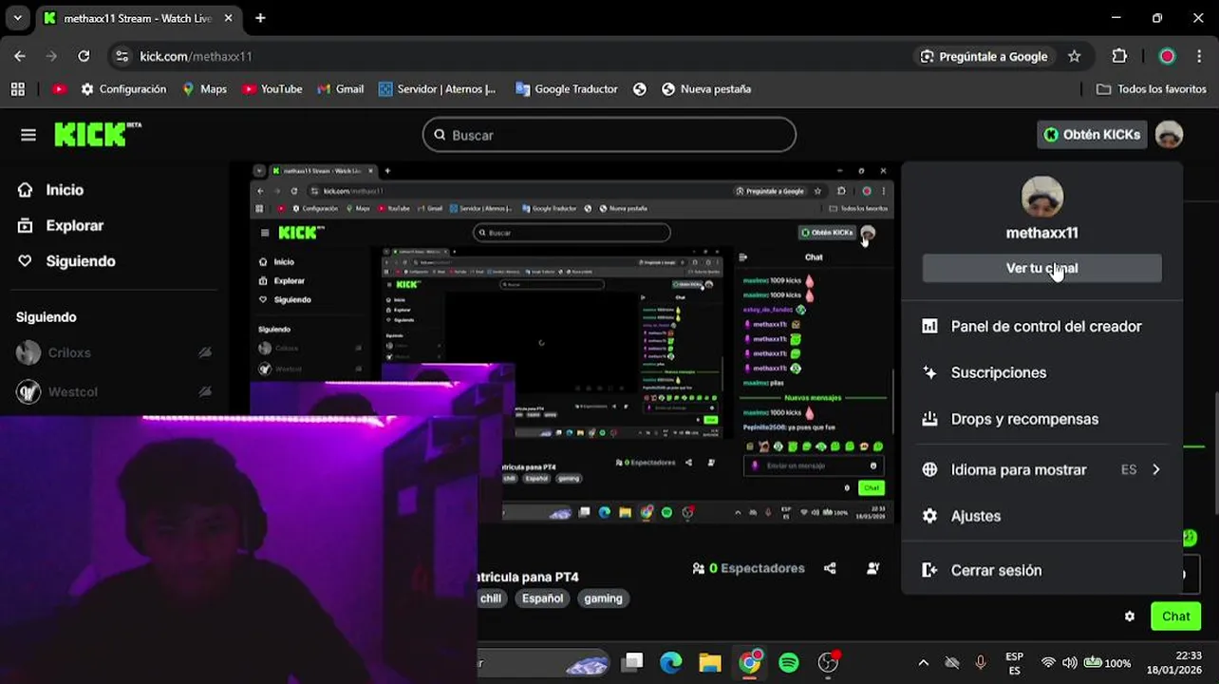Open Chrome apps grid icon
1219x684 pixels.
[x=17, y=89]
